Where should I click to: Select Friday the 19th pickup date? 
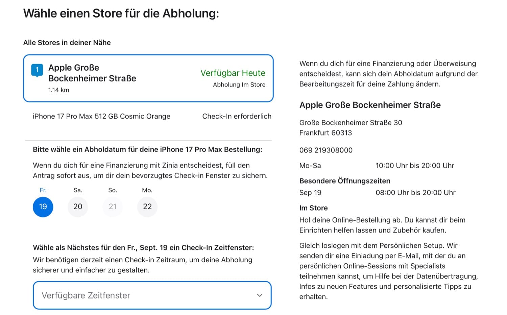pyautogui.click(x=43, y=207)
